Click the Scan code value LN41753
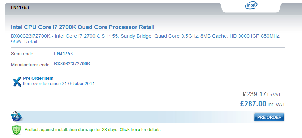The height and width of the screenshot is (138, 302). 63,54
